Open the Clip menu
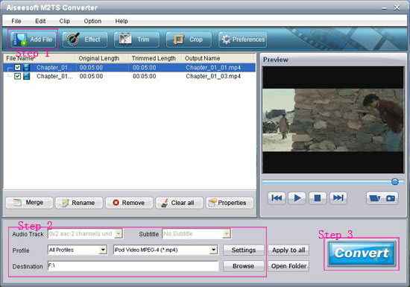Image resolution: width=410 pixels, height=287 pixels. [x=65, y=21]
